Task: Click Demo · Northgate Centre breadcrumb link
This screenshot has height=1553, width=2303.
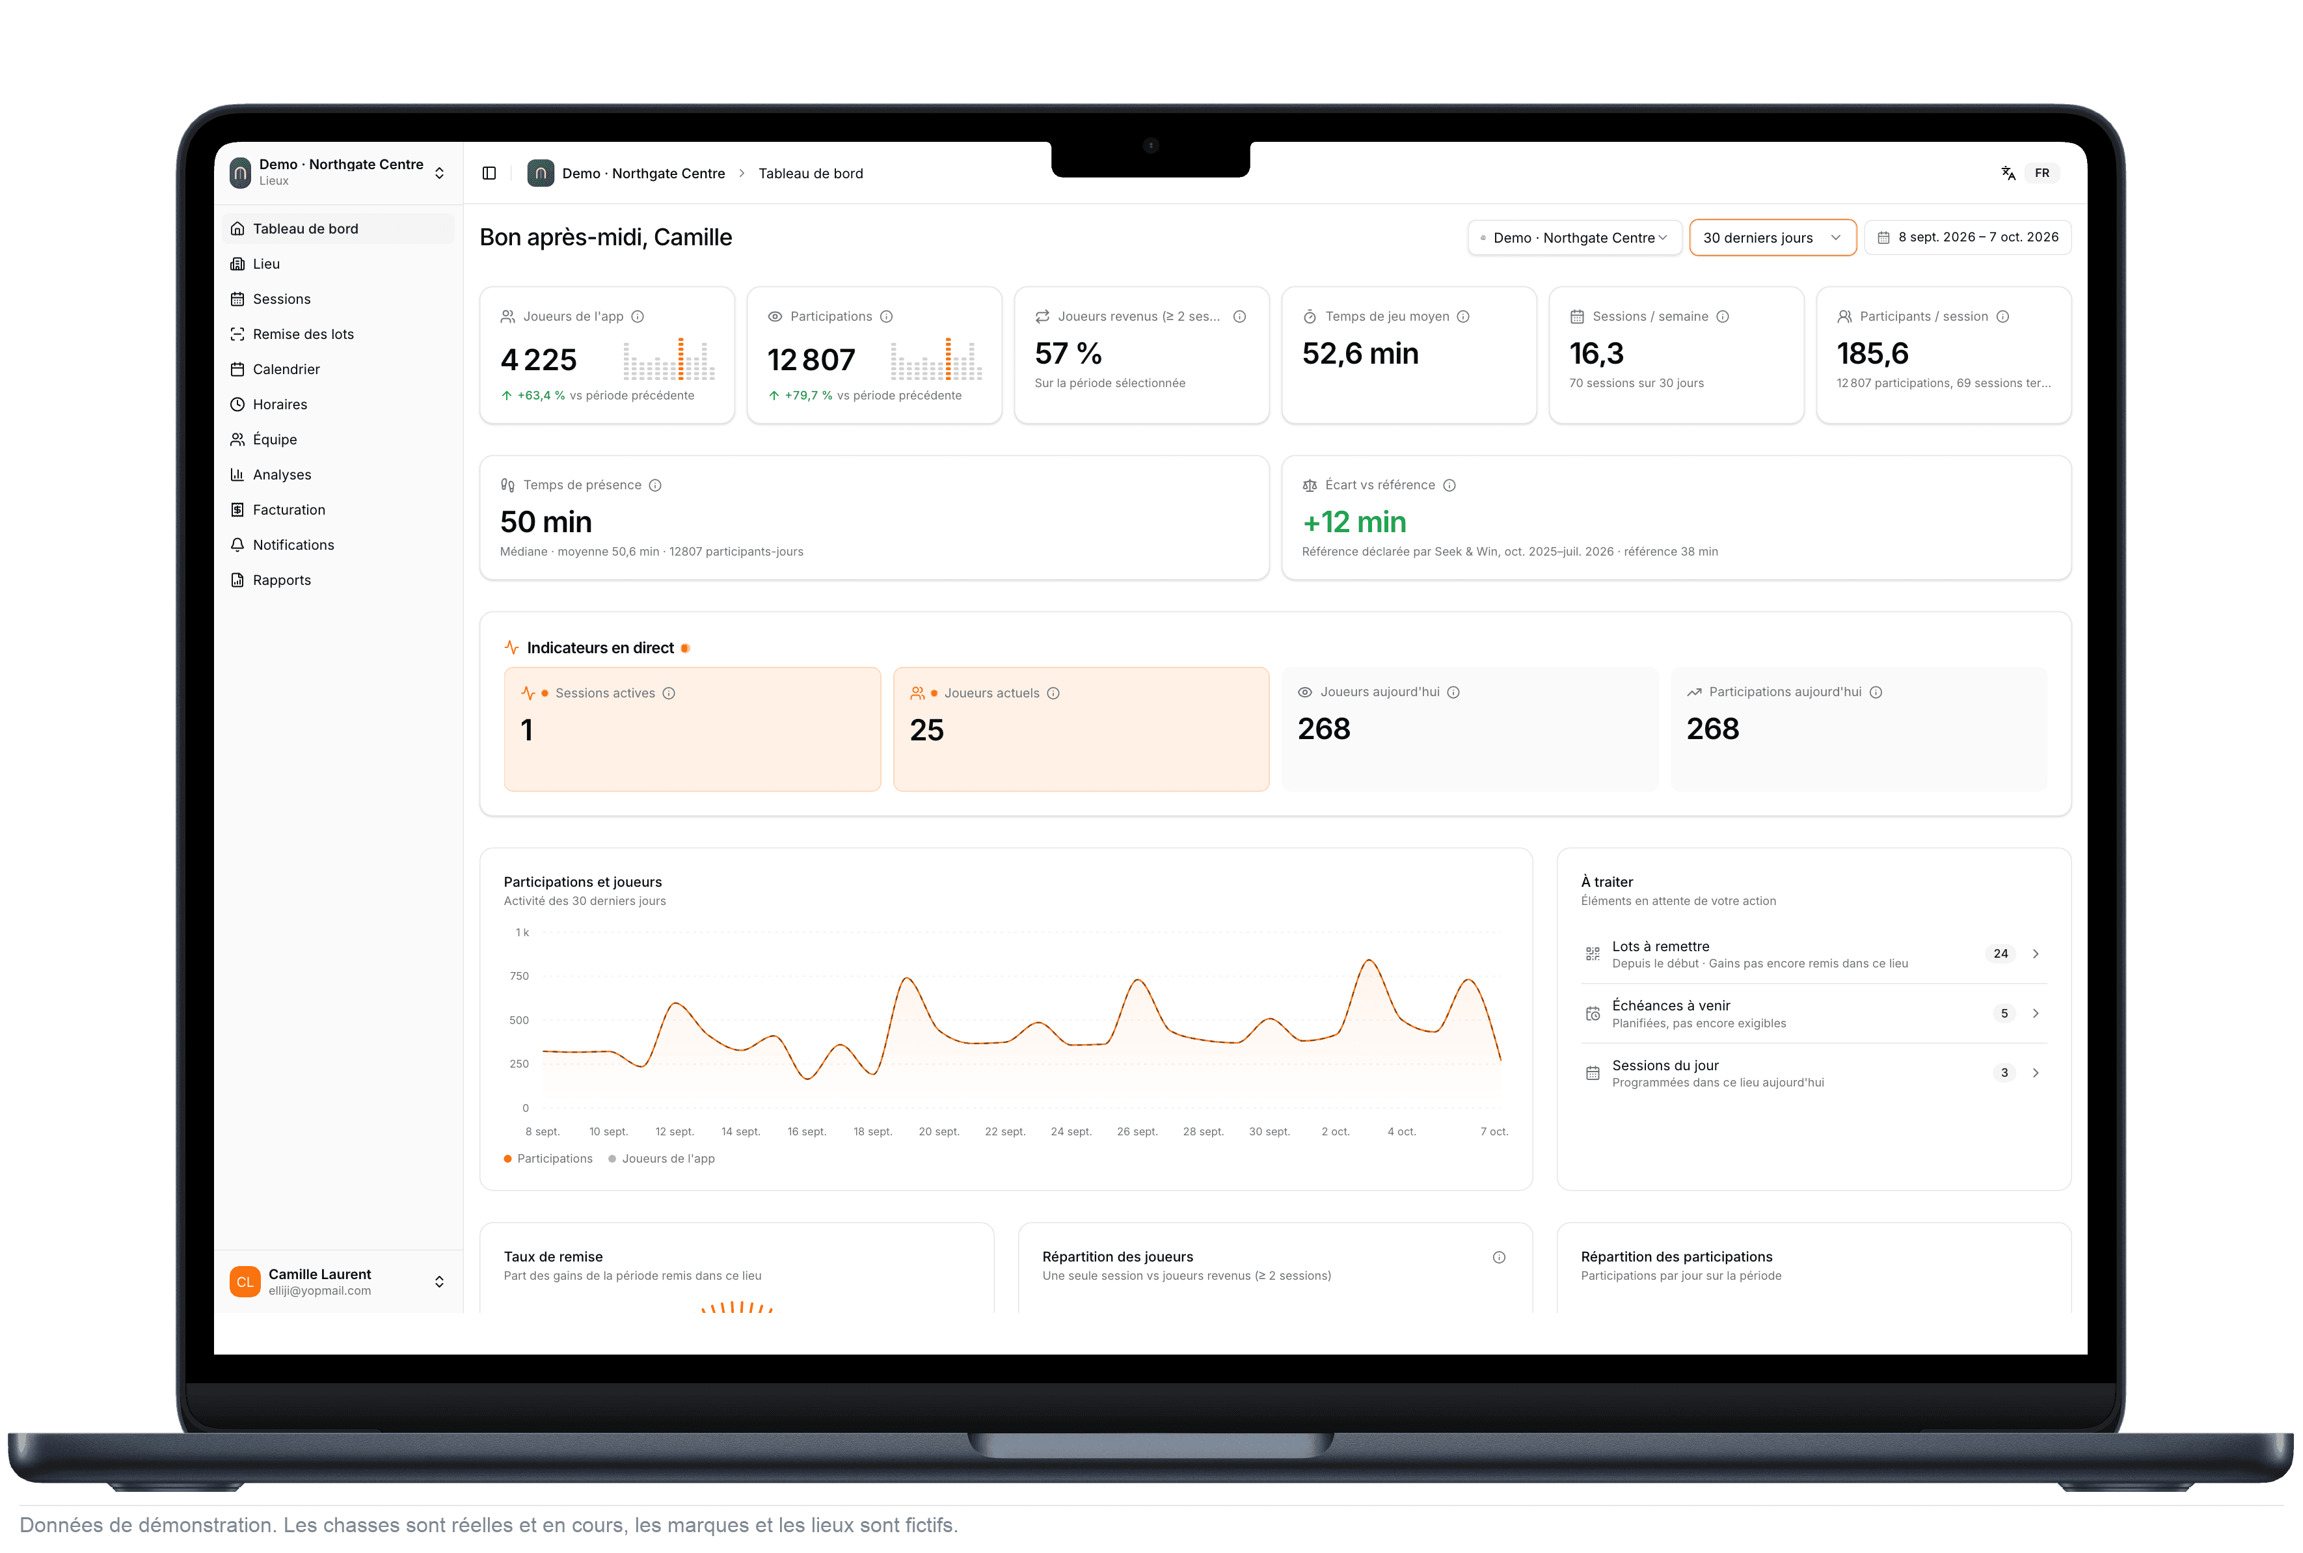Action: 643,173
